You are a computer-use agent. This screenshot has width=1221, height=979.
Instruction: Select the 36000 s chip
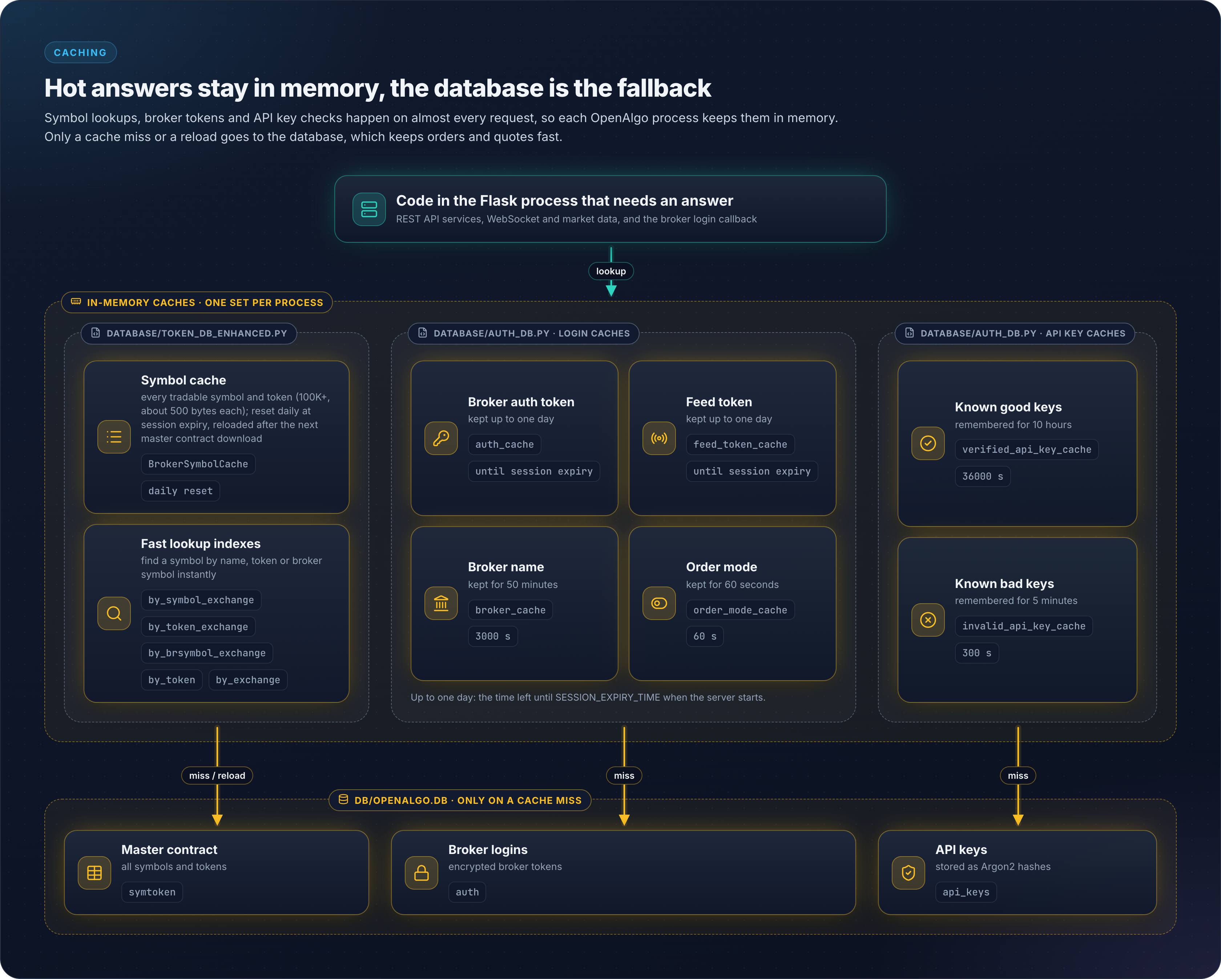click(982, 476)
